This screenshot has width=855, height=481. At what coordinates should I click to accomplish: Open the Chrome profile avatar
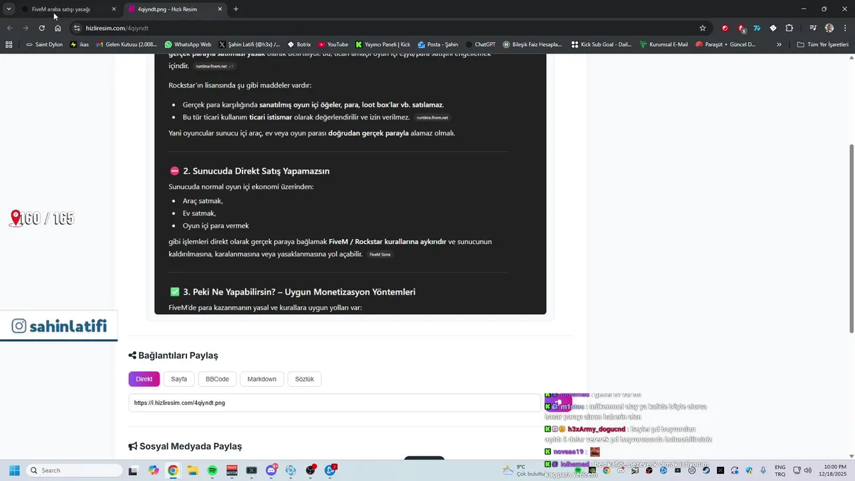click(829, 28)
